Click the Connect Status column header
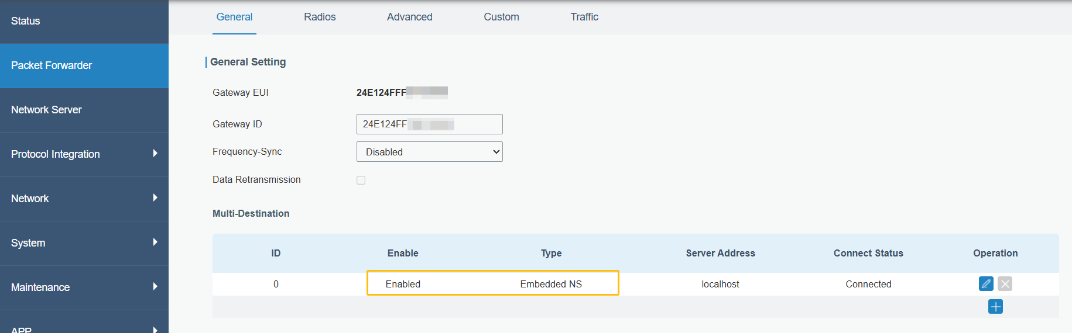Image resolution: width=1072 pixels, height=333 pixels. point(868,253)
